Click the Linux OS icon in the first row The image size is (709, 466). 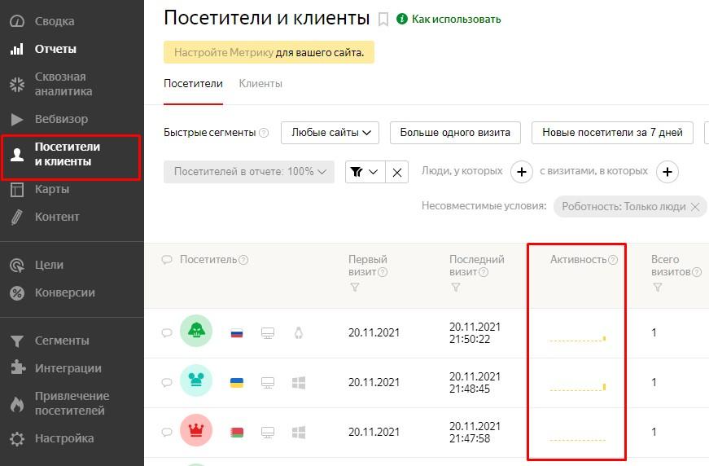point(299,333)
